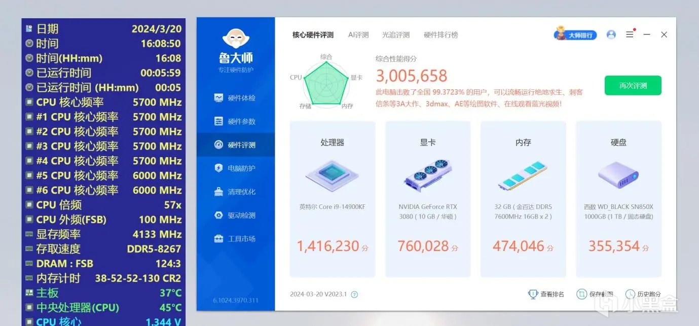Viewport: 699px width, 326px height.
Task: Click the camera icon by 保存截图
Action: point(581,294)
